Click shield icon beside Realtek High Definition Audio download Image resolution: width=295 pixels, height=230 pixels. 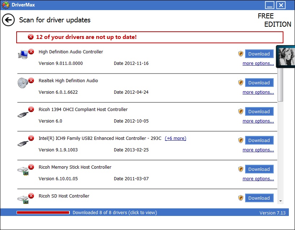tap(241, 83)
